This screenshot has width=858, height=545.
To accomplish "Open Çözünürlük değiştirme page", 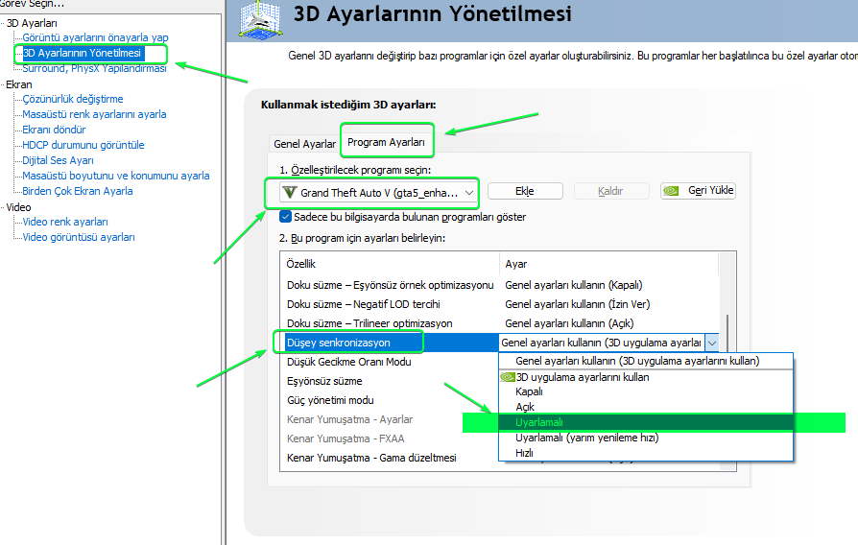I will pos(73,99).
